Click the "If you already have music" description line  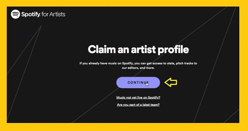coord(138,63)
